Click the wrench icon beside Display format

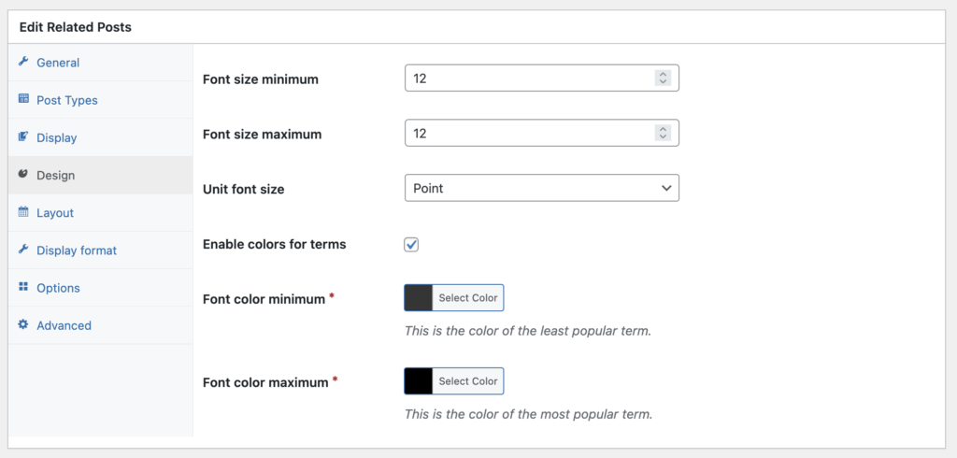click(23, 250)
